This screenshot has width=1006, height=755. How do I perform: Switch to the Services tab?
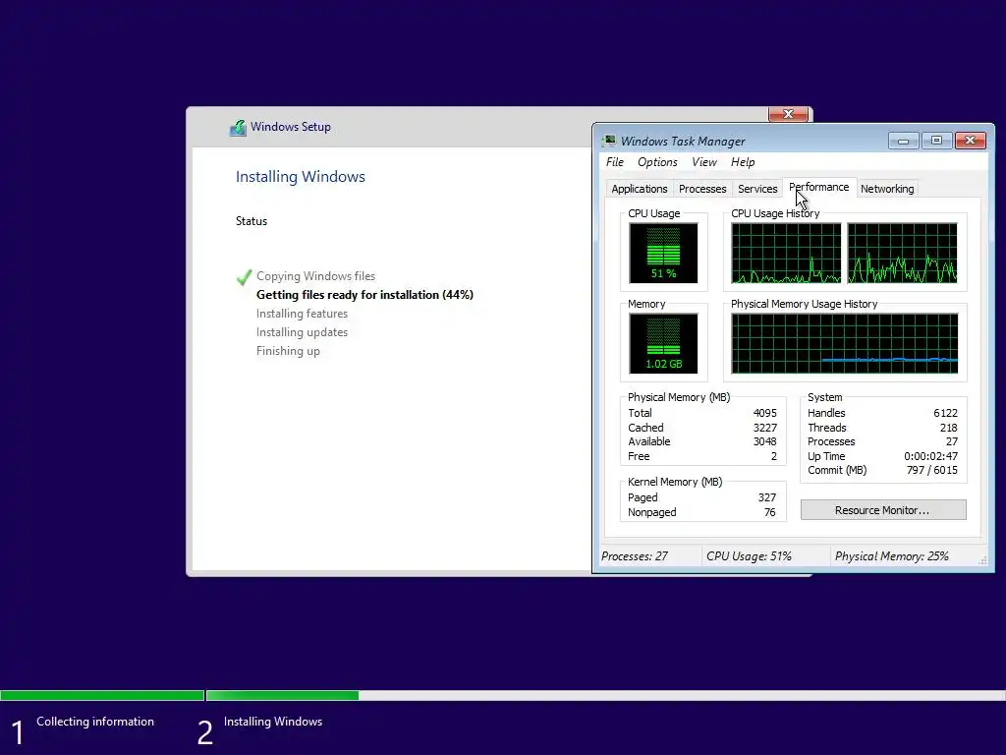(757, 189)
